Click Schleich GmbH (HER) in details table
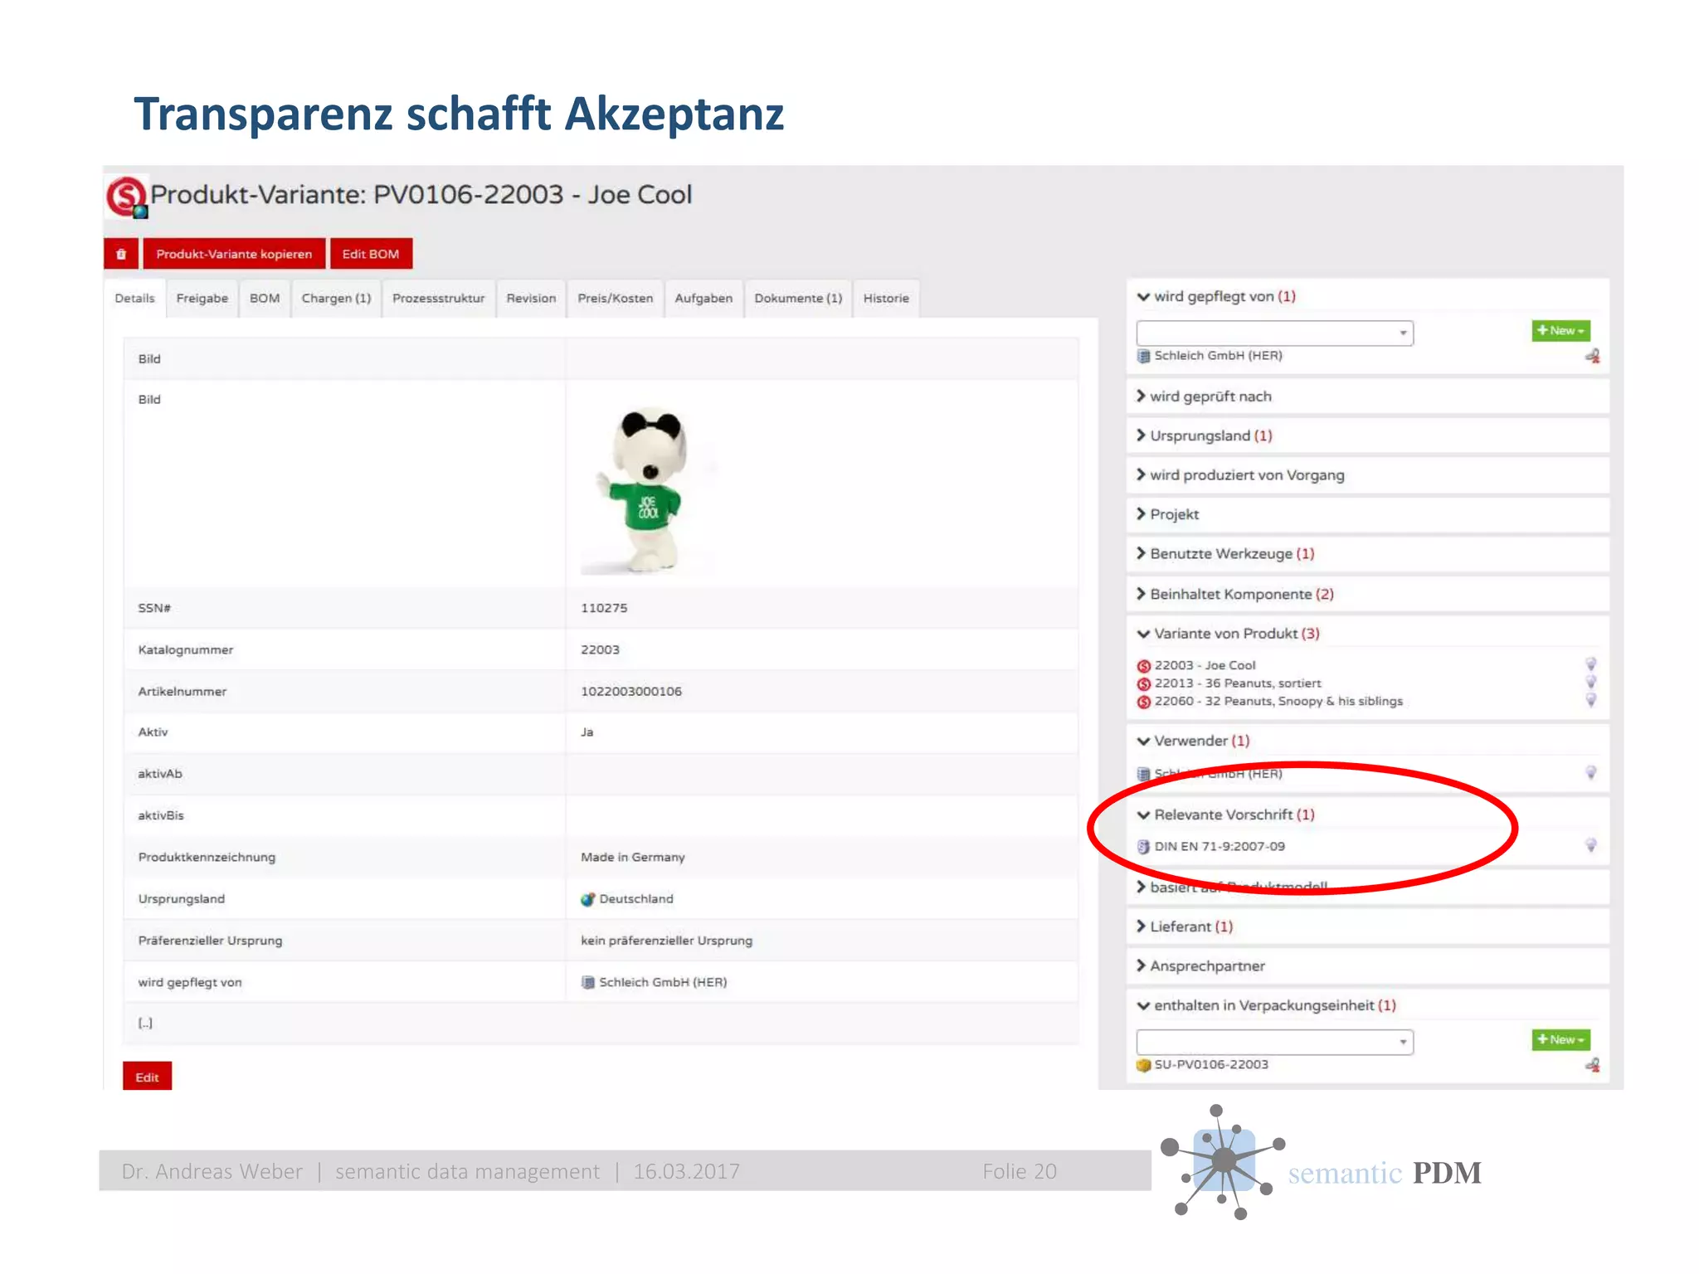Screen dimensions: 1699x1274 pyautogui.click(x=663, y=983)
